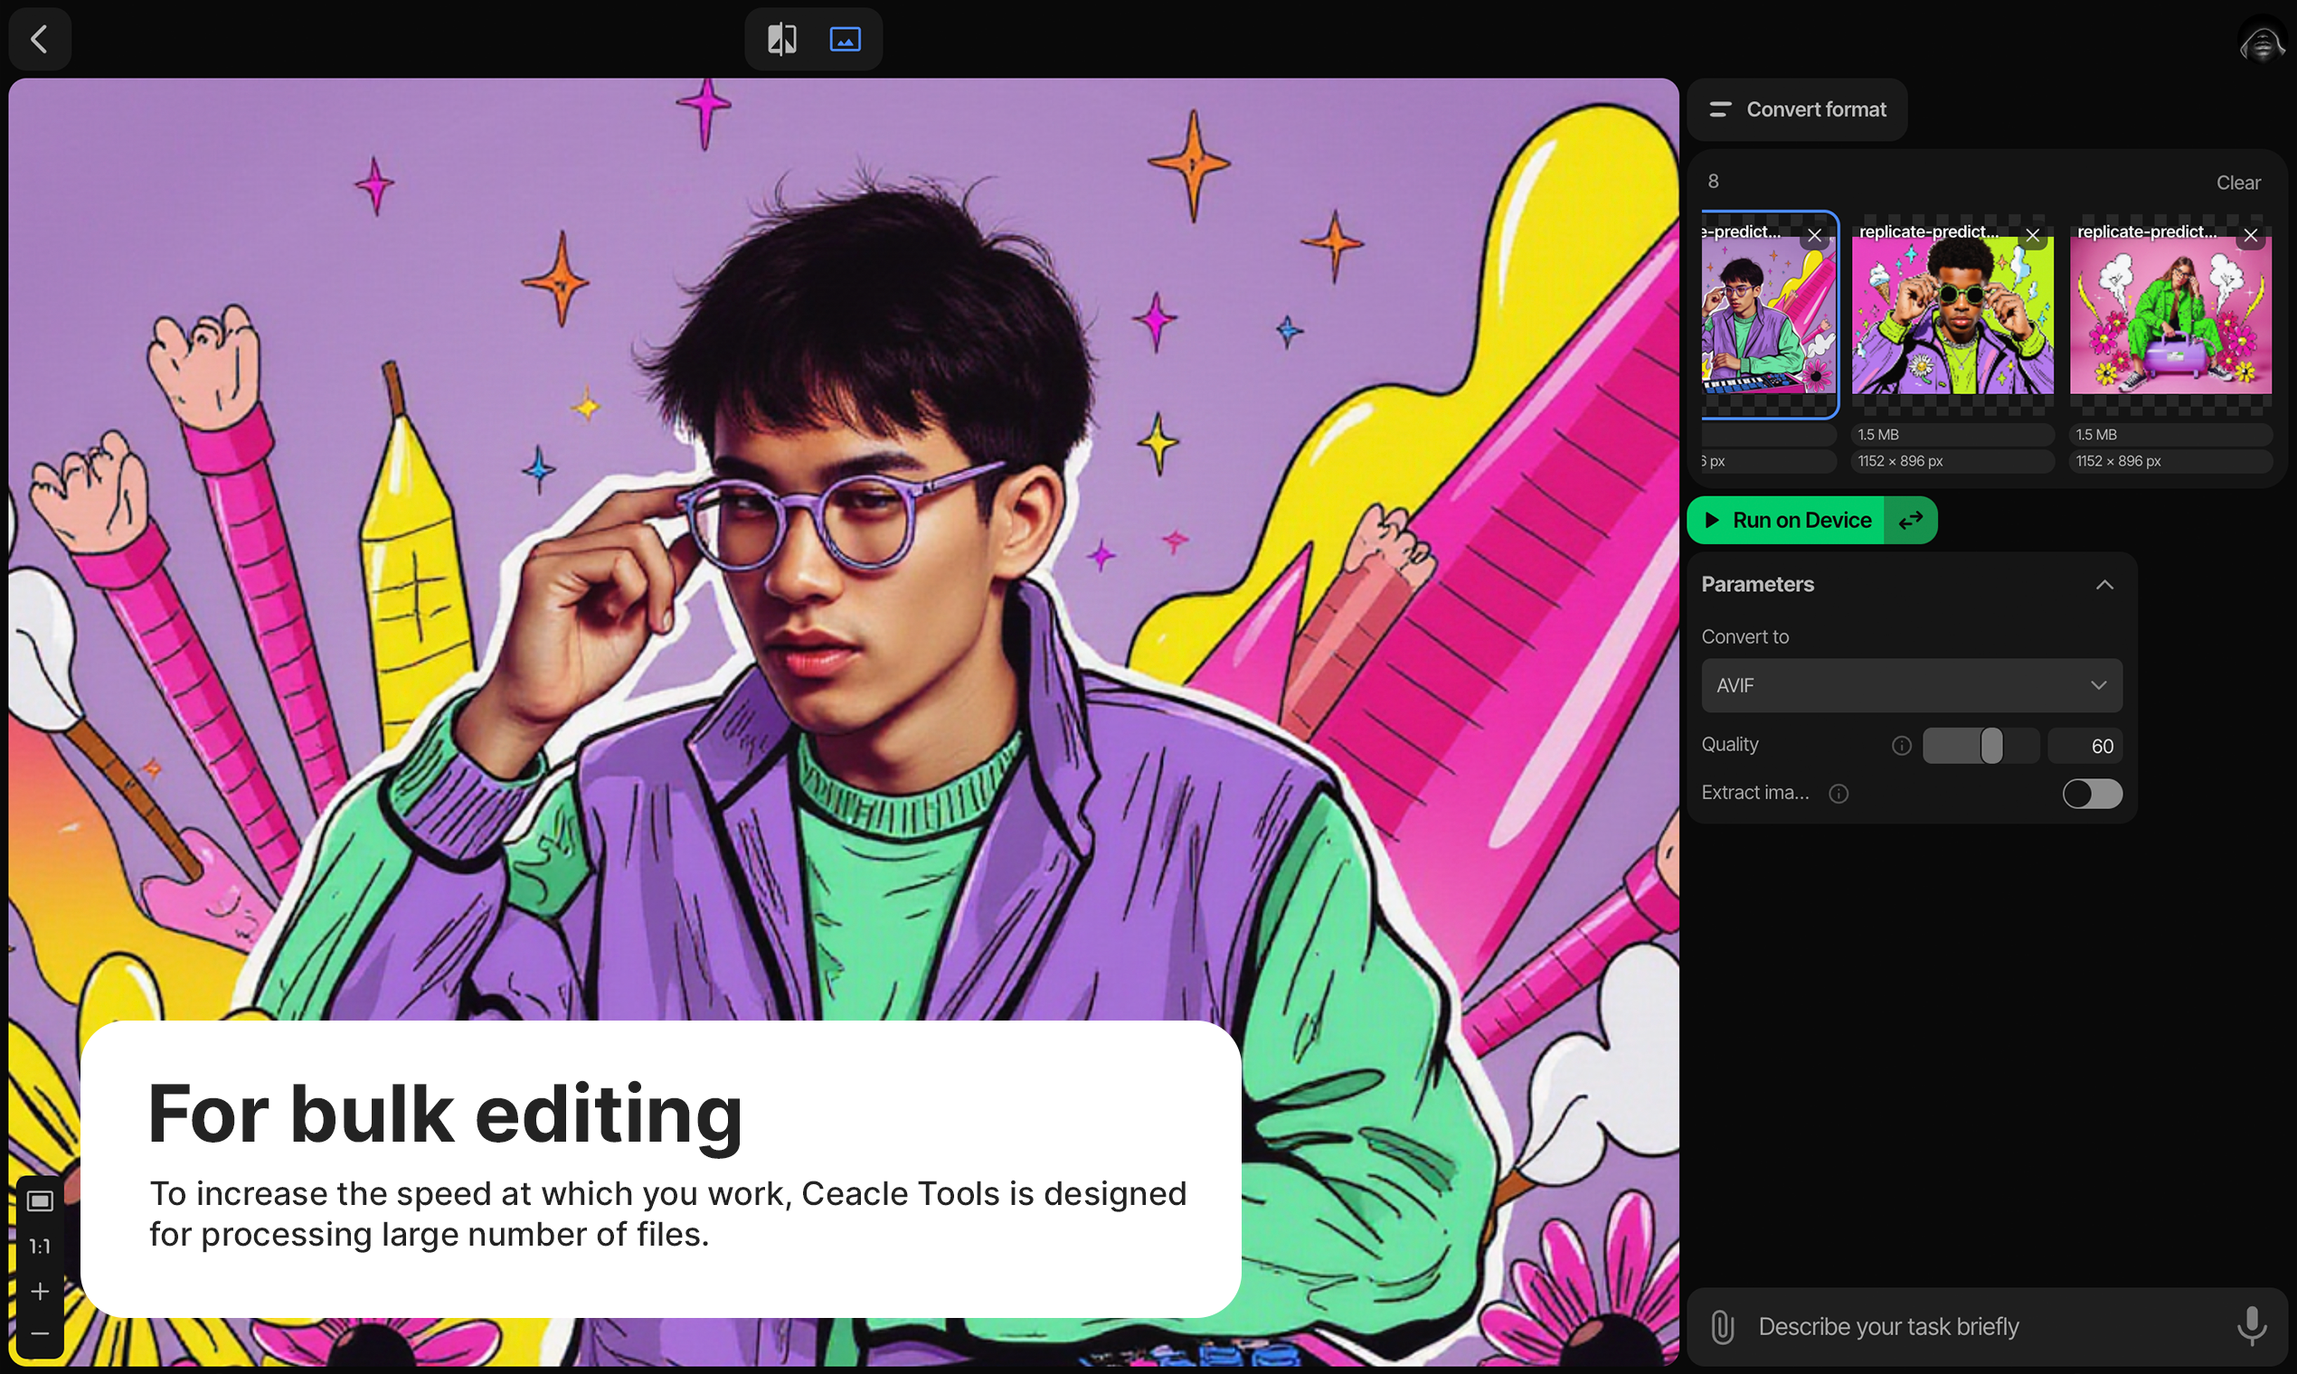This screenshot has height=1374, width=2297.
Task: Click the Describe your task input field
Action: click(x=1982, y=1327)
